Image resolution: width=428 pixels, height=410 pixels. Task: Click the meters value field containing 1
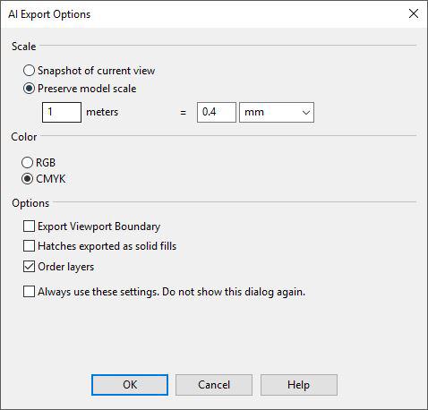tap(62, 112)
